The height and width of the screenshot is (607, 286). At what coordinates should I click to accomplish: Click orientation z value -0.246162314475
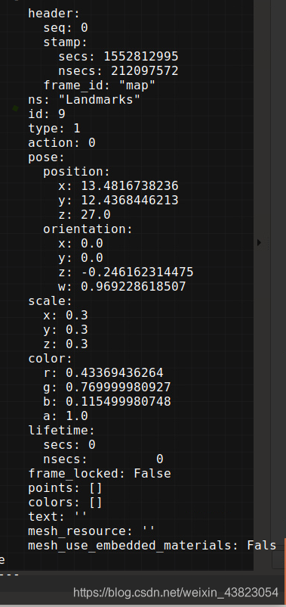coord(137,272)
